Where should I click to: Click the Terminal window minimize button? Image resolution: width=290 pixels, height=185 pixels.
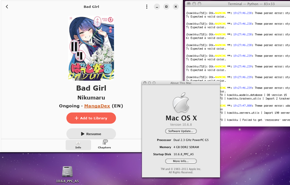[x=194, y=4]
